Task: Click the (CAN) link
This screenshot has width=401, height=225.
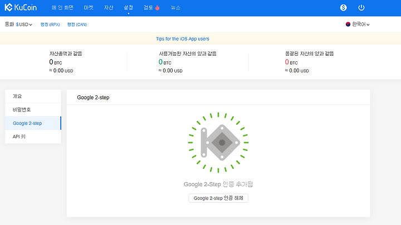Action: coord(77,25)
